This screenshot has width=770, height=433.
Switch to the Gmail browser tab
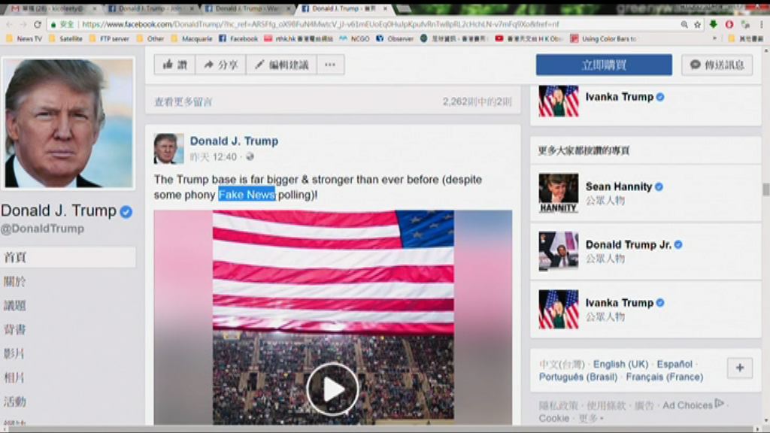(49, 8)
